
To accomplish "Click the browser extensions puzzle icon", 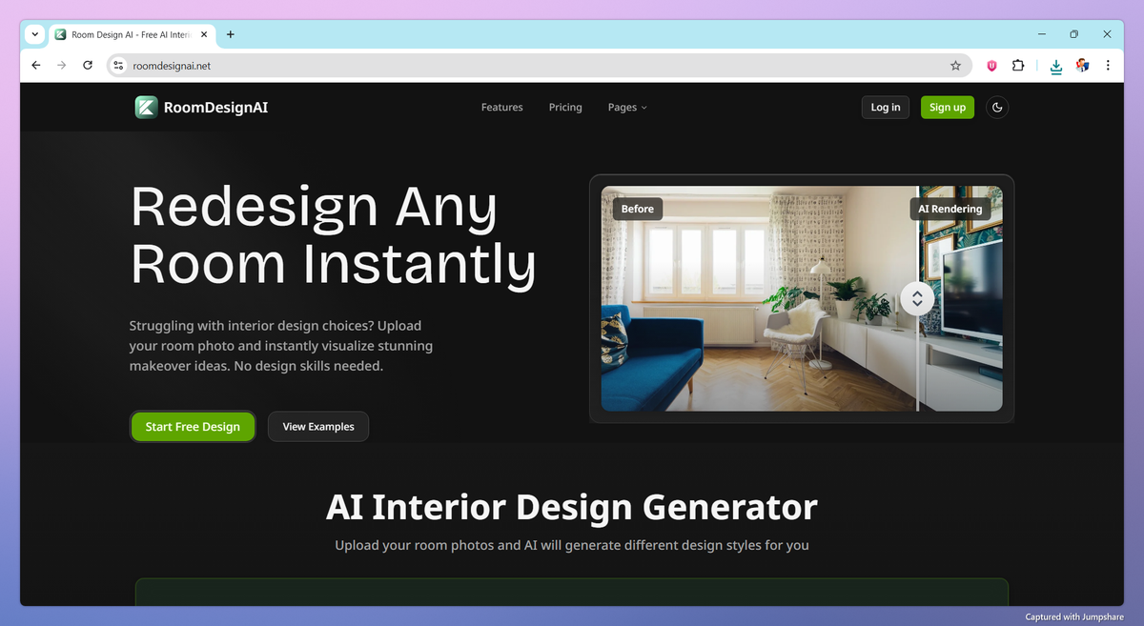I will coord(1018,65).
